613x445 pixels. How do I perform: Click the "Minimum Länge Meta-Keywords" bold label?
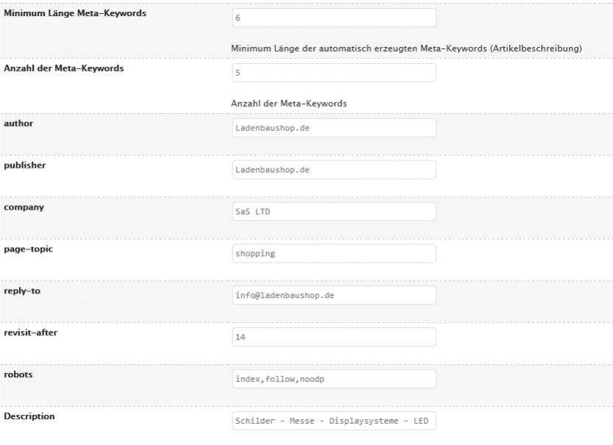click(x=75, y=13)
